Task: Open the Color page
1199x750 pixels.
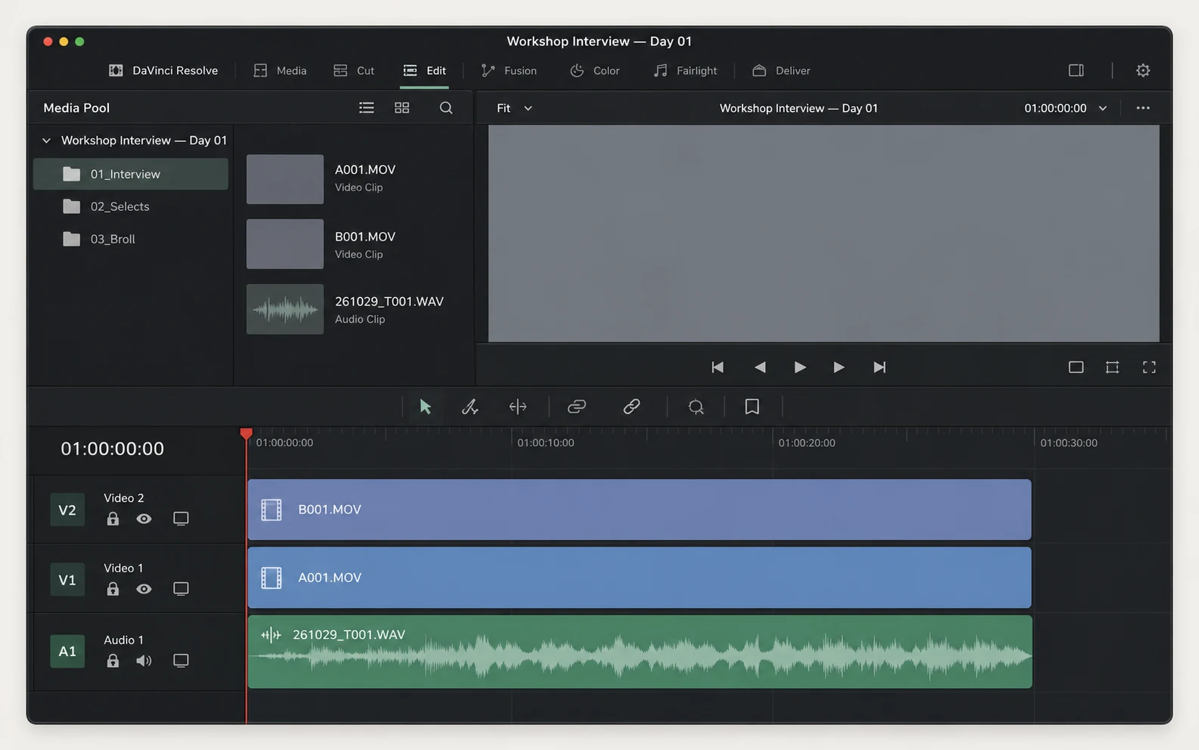Action: (x=595, y=70)
